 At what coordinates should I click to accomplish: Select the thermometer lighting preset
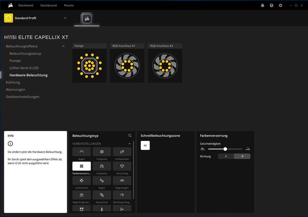(x=102, y=208)
